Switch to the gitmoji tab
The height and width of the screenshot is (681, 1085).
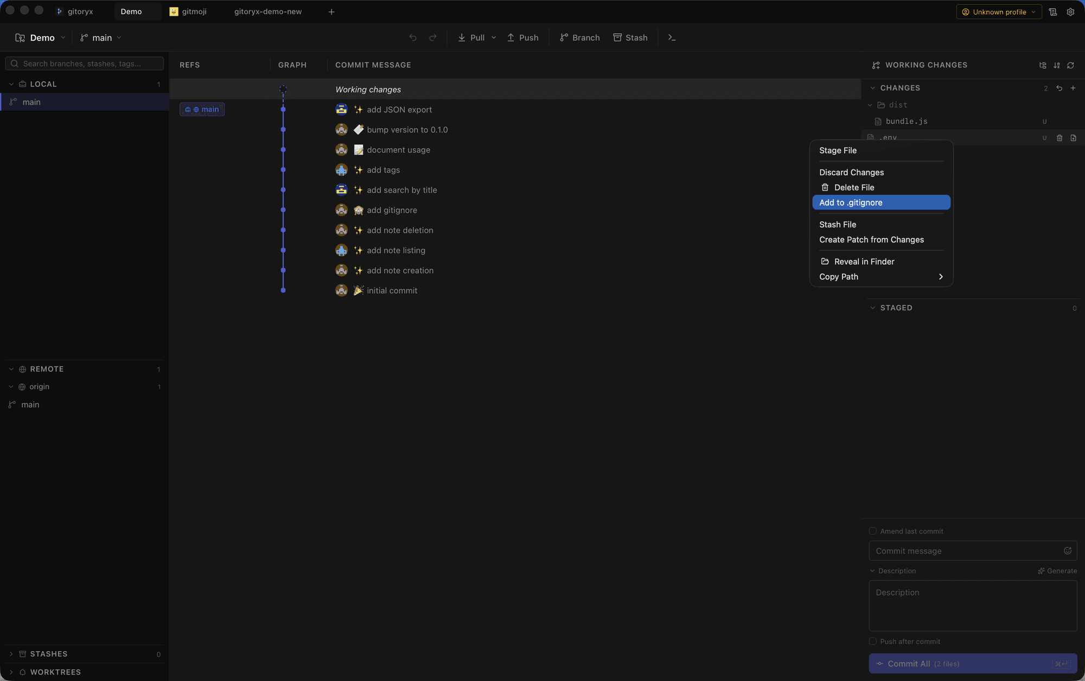(x=188, y=11)
